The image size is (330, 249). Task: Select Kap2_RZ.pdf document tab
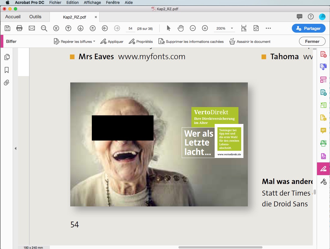point(74,17)
